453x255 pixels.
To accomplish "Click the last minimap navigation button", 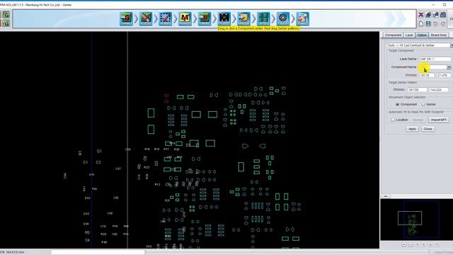I will [437, 244].
